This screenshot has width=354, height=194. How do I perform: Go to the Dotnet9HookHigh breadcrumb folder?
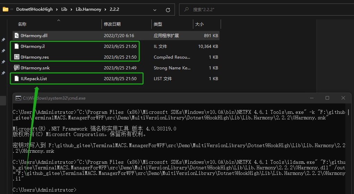click(x=34, y=9)
